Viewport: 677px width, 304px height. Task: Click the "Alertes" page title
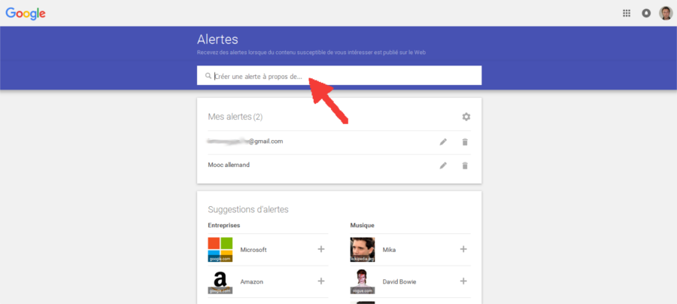pos(217,39)
